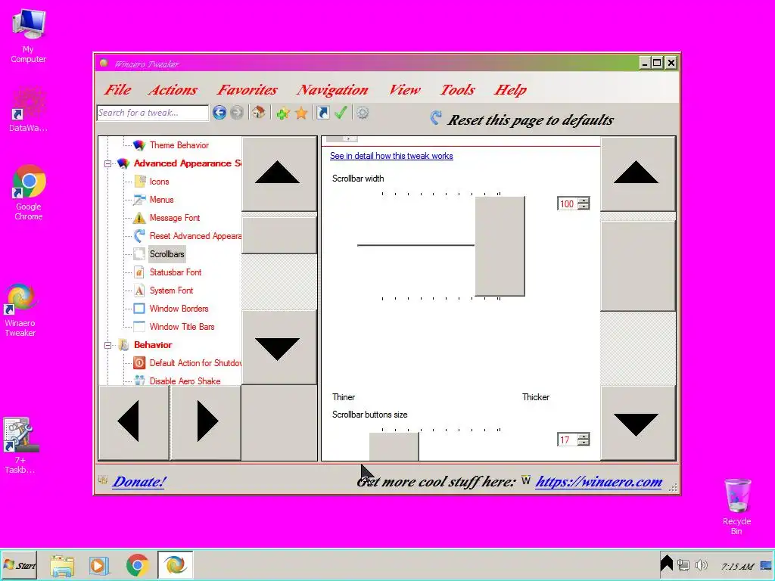This screenshot has width=775, height=581.
Task: Go back with the blue Back arrow
Action: click(219, 113)
